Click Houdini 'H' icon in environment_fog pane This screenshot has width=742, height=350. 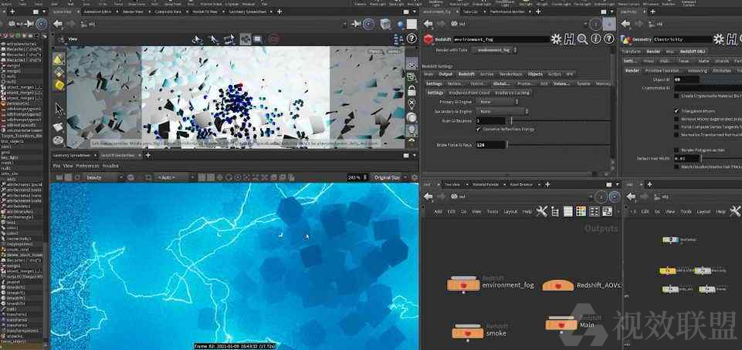tap(569, 39)
